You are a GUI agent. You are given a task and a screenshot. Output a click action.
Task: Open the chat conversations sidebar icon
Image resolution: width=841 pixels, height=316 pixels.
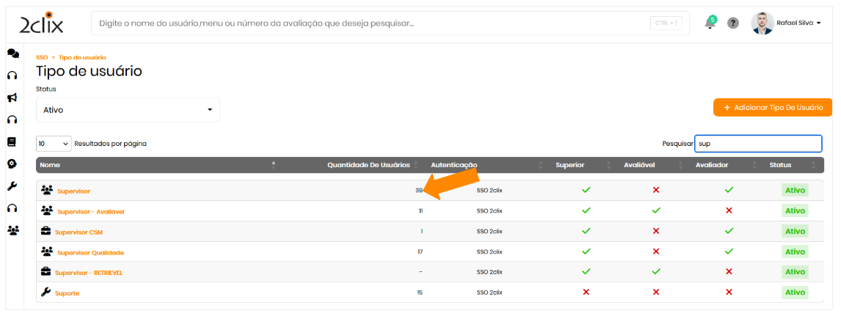point(12,54)
